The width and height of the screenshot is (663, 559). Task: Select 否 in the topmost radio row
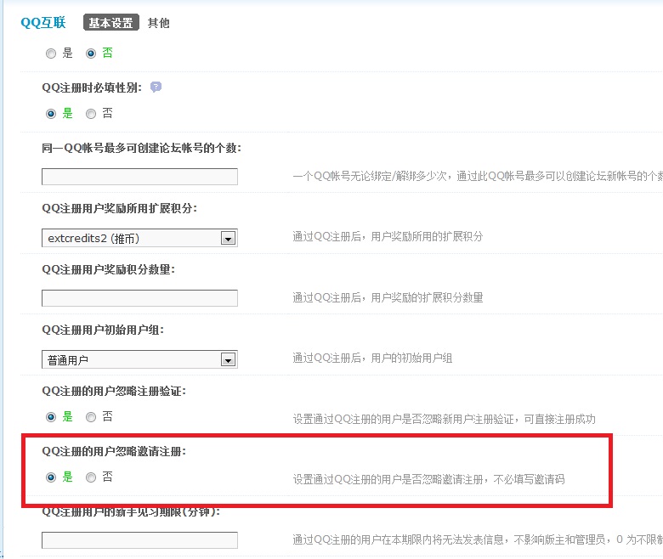coord(91,54)
